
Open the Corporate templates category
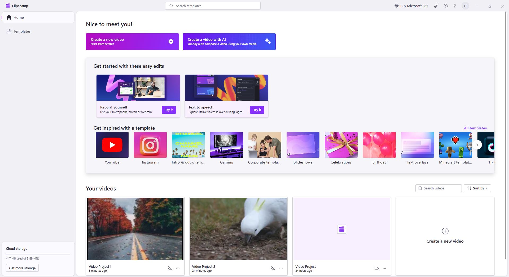[x=265, y=148]
